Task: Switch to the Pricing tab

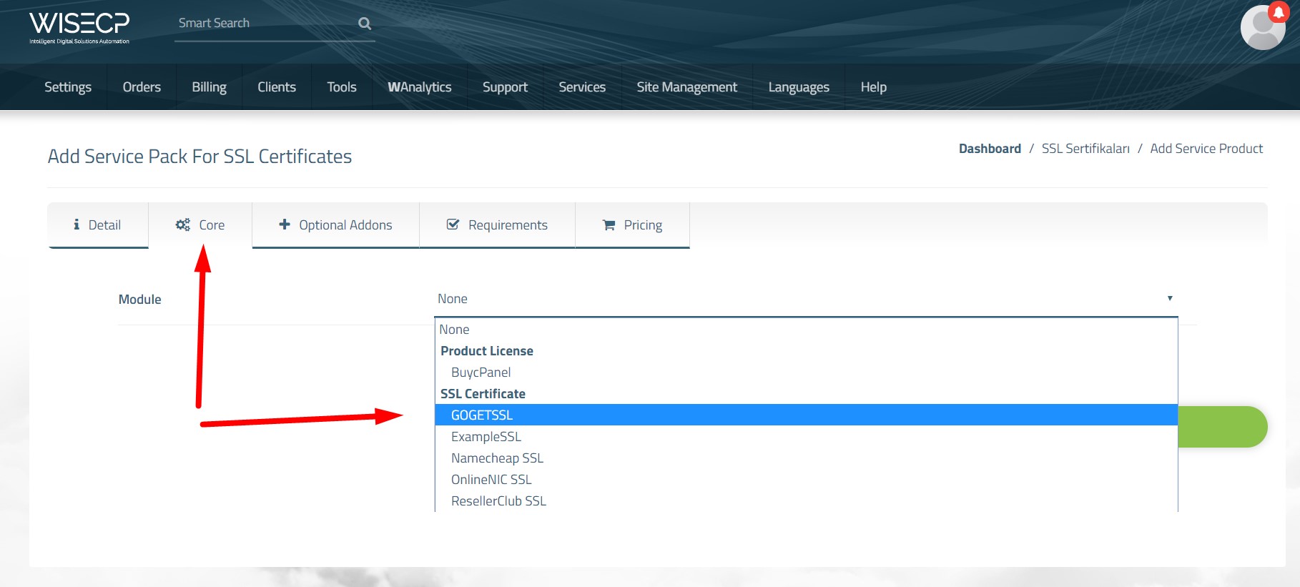Action: (632, 225)
